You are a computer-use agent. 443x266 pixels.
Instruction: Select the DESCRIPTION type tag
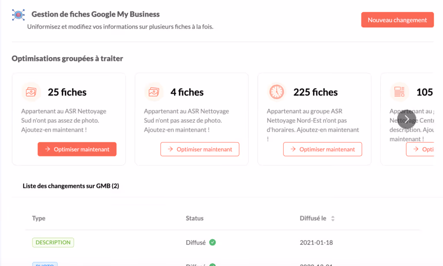(x=53, y=243)
